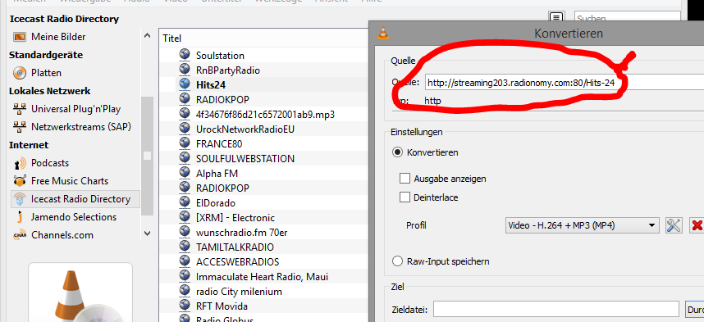This screenshot has height=322, width=704.
Task: Select RADIOKPOP row above ElDorado
Action: tap(222, 188)
